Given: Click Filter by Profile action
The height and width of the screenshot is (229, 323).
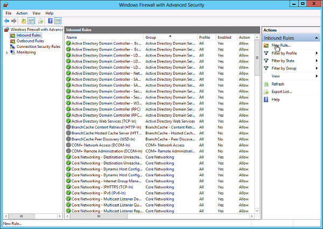Looking at the screenshot, I should (284, 53).
